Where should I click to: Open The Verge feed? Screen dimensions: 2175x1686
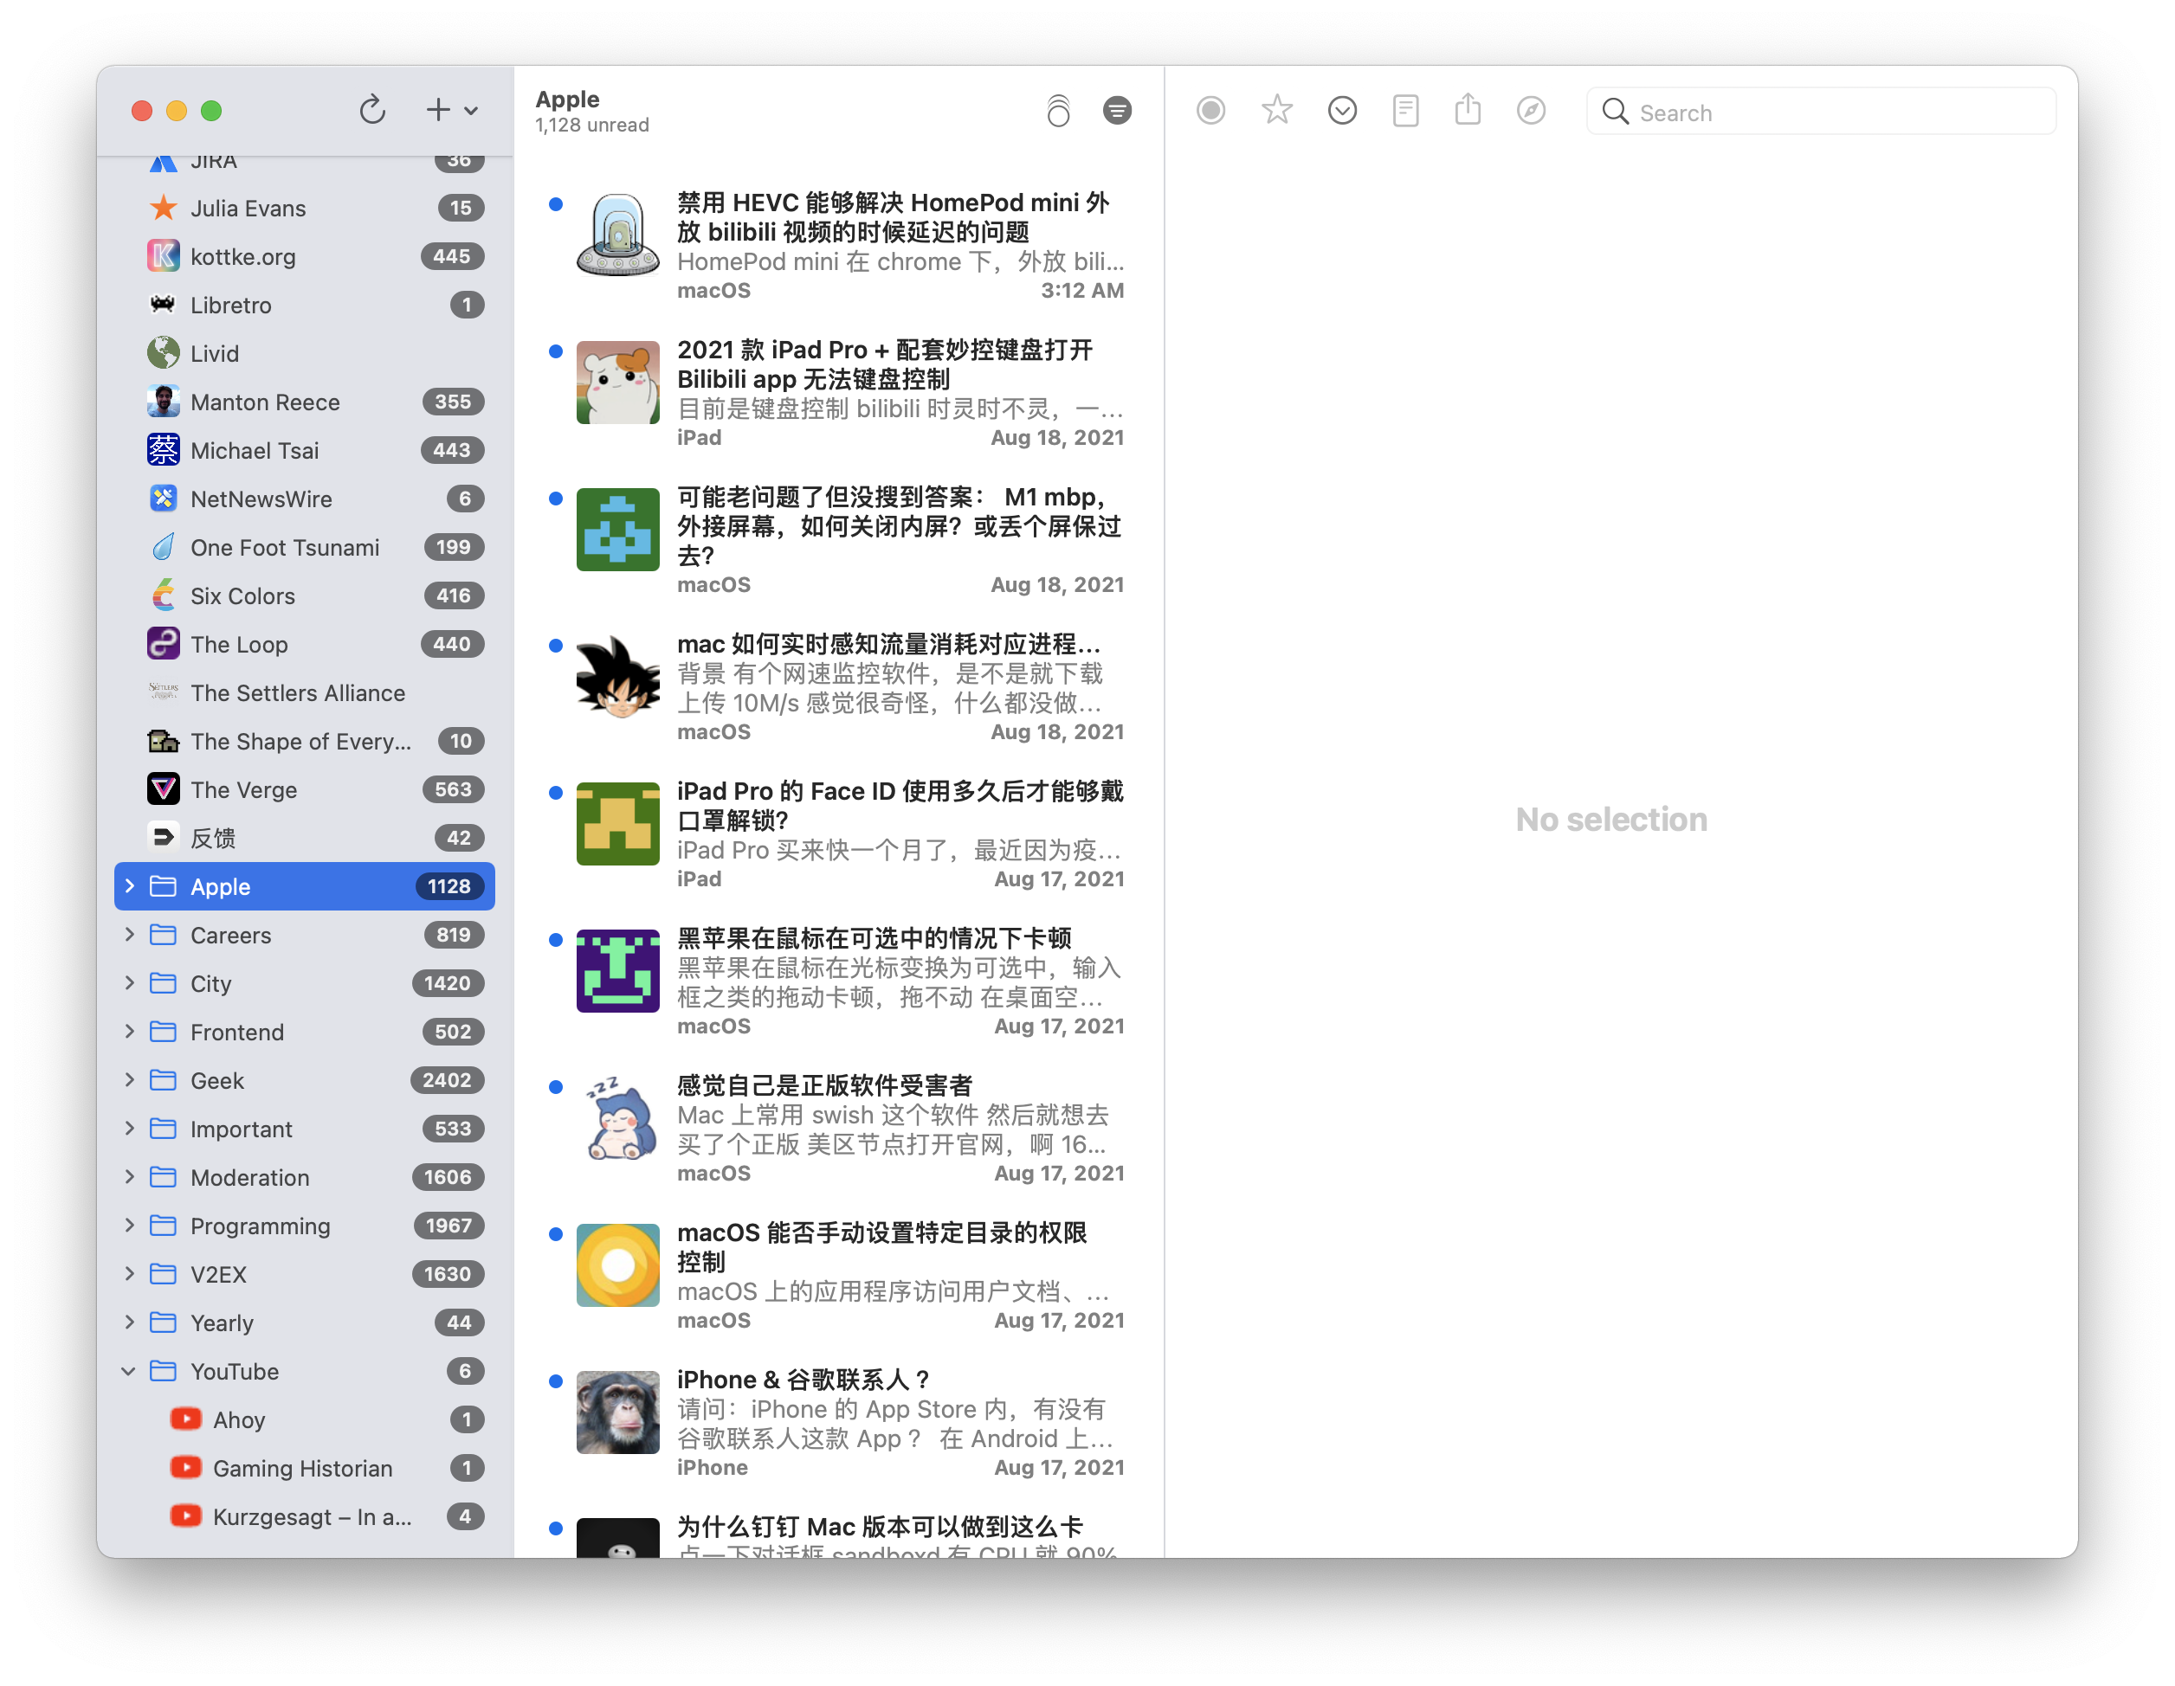(244, 790)
